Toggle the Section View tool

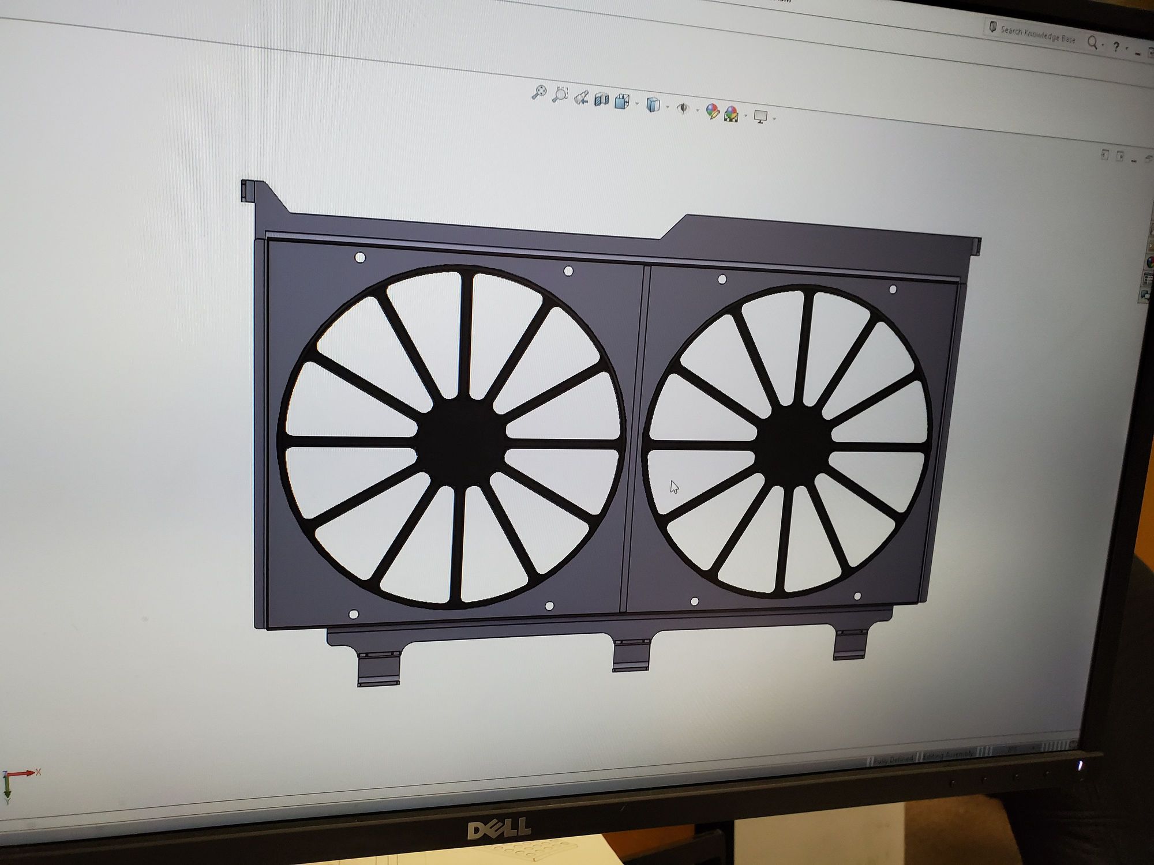[x=601, y=100]
